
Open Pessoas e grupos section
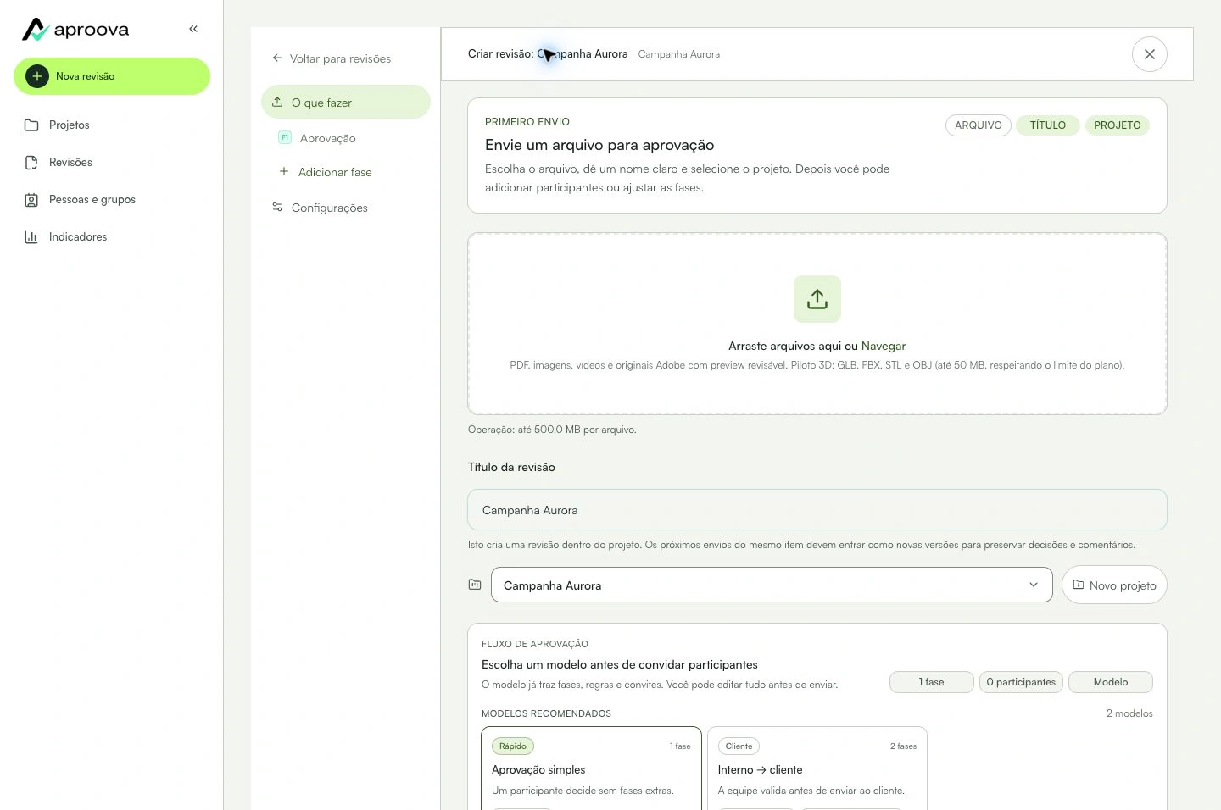point(112,200)
